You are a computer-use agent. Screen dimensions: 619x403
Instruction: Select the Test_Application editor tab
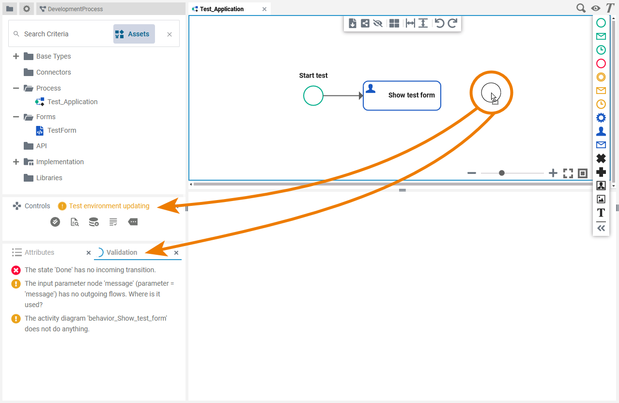pos(222,9)
